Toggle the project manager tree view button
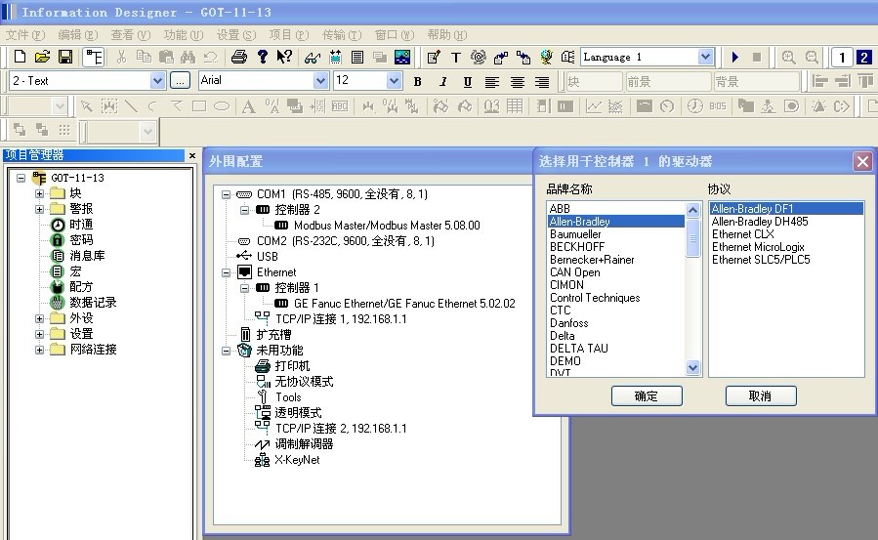The image size is (878, 540). (x=94, y=57)
